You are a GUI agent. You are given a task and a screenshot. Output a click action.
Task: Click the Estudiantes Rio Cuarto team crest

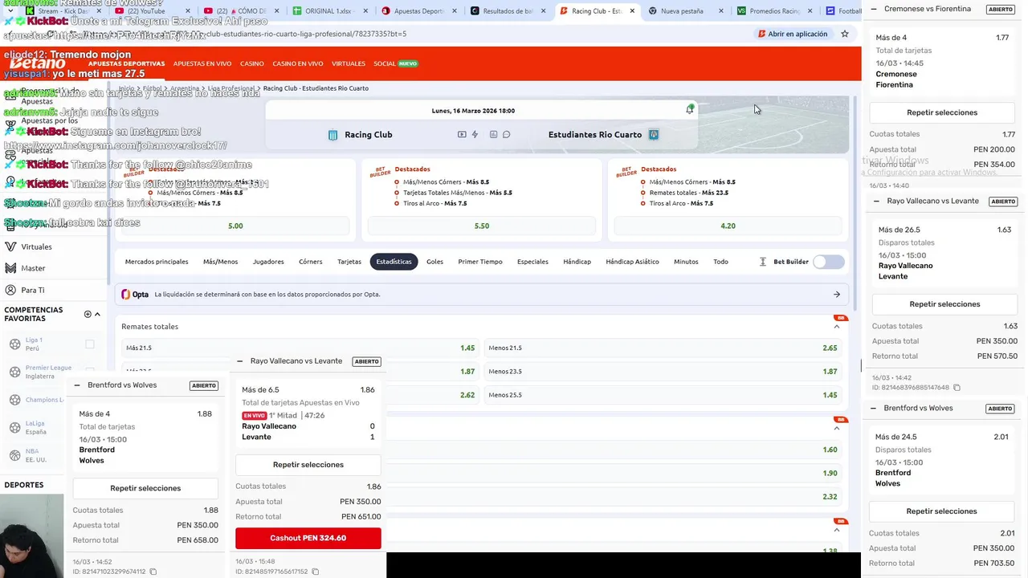[x=654, y=135]
